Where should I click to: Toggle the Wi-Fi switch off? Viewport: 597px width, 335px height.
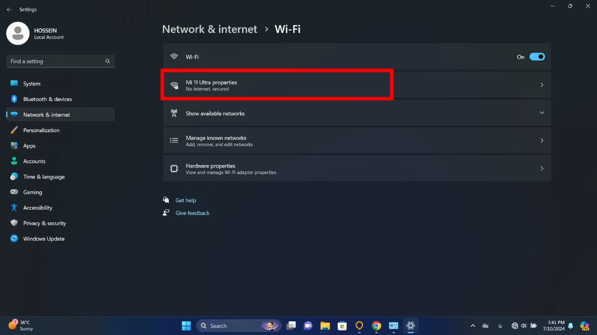(537, 57)
